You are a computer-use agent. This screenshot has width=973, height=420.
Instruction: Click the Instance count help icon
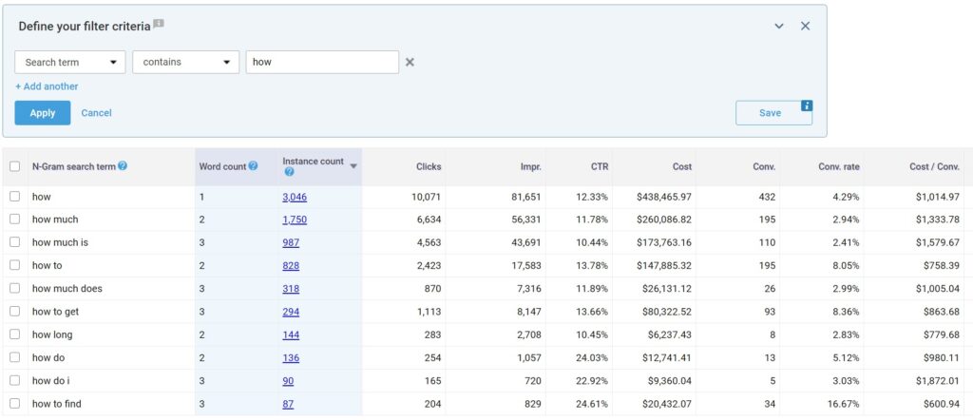(x=289, y=173)
